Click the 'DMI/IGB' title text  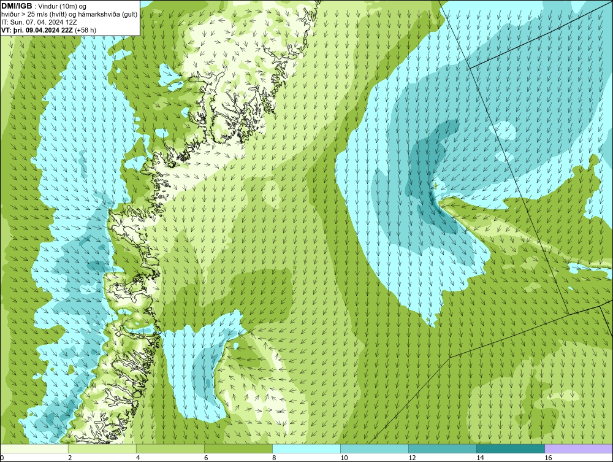coord(17,6)
